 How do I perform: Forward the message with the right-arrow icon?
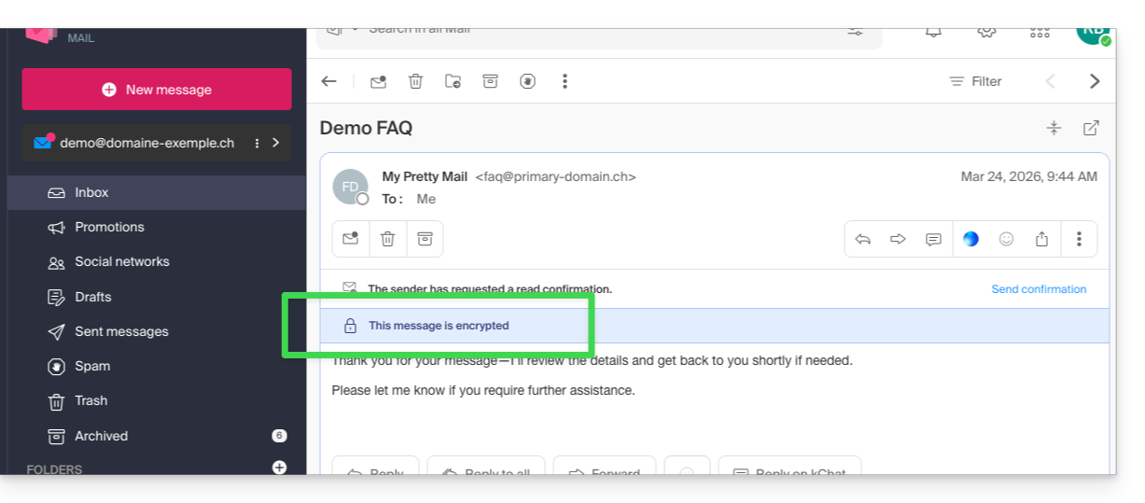click(x=898, y=239)
